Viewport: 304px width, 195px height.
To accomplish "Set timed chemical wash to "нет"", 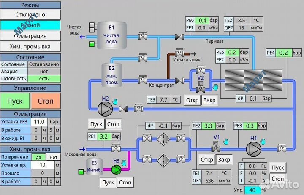I will tap(54, 157).
